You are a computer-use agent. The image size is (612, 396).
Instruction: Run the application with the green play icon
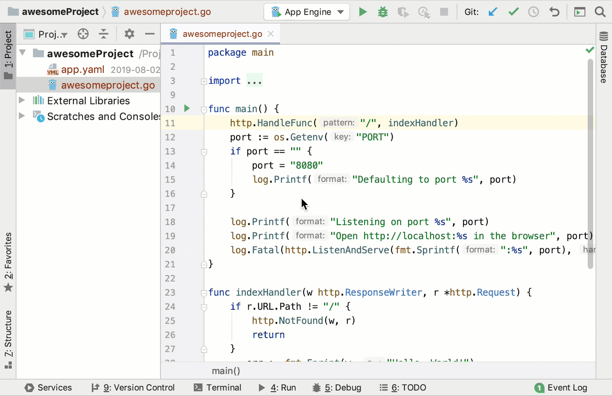[362, 12]
